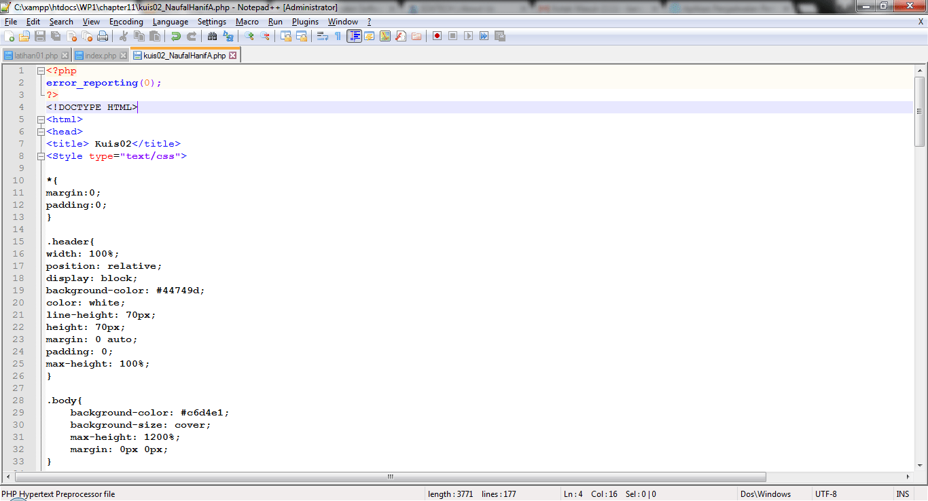Click the X at the menu bar's right end

(921, 22)
